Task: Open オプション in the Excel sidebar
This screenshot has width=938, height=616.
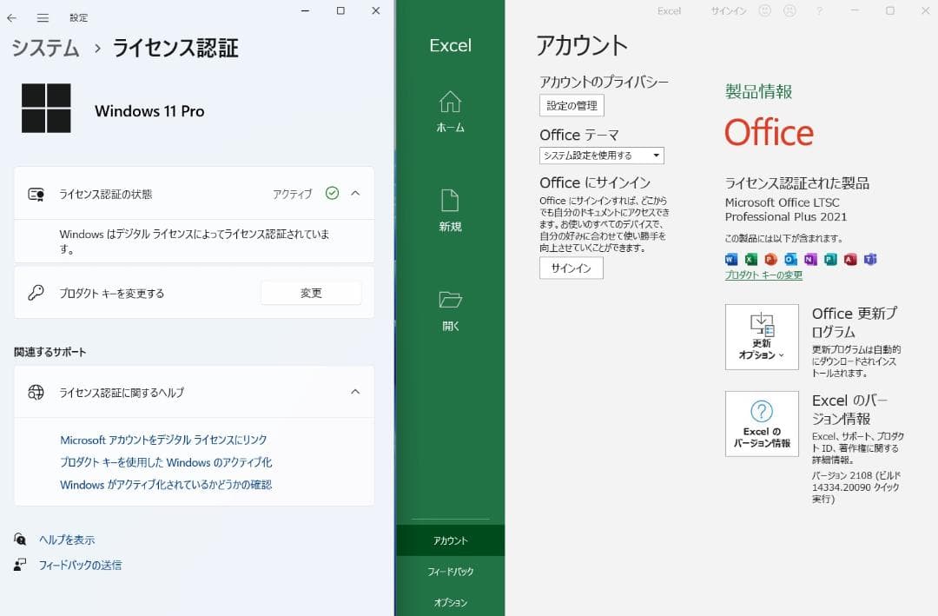Action: (x=450, y=602)
